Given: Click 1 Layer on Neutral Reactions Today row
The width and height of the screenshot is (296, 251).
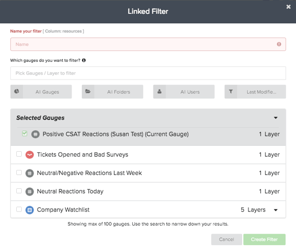Looking at the screenshot, I should [269, 192].
